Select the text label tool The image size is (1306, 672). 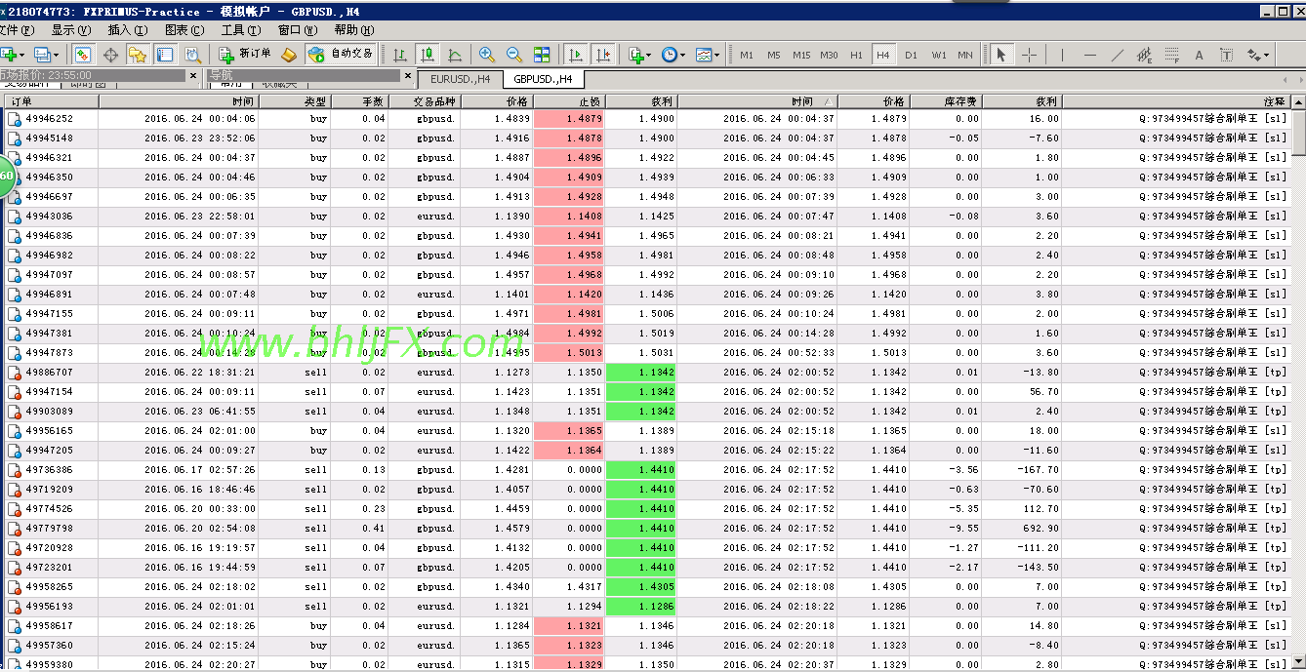(1227, 55)
